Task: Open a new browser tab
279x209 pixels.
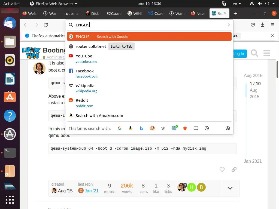Action: [x=235, y=14]
